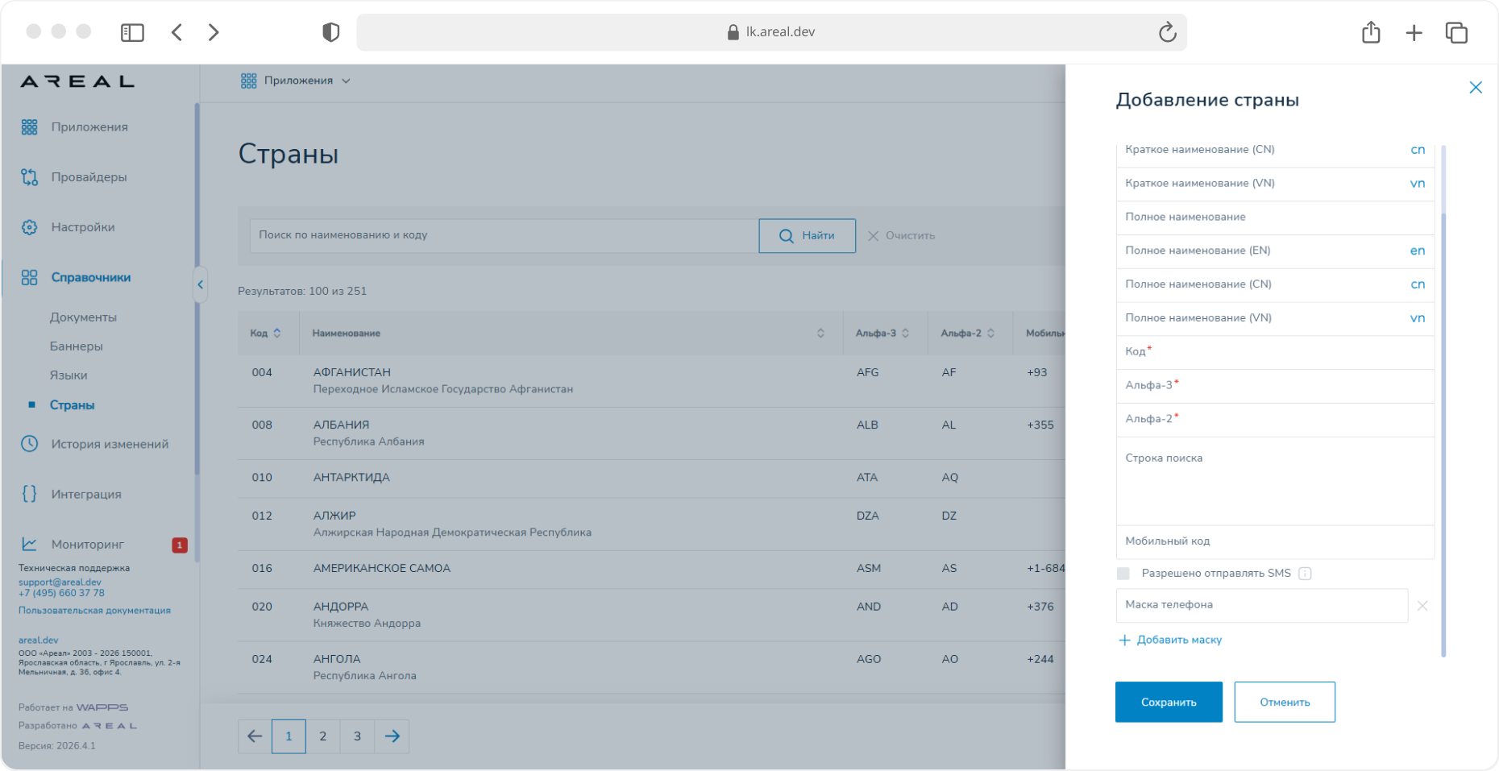Open Документы in Справочники submenu

coord(83,317)
